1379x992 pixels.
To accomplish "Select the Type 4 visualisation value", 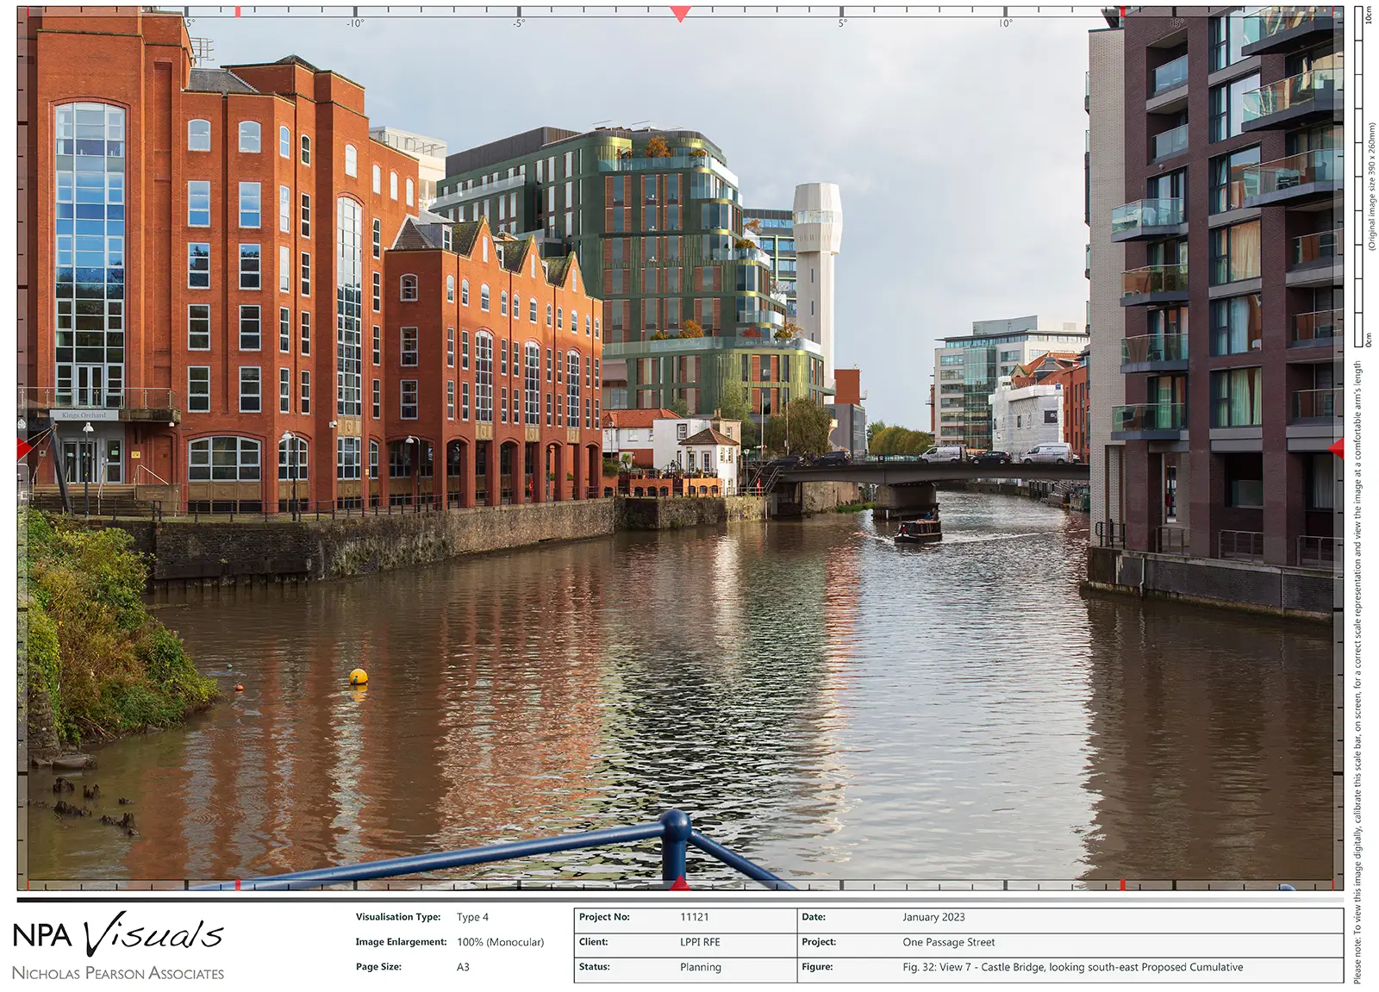I will click(x=472, y=917).
